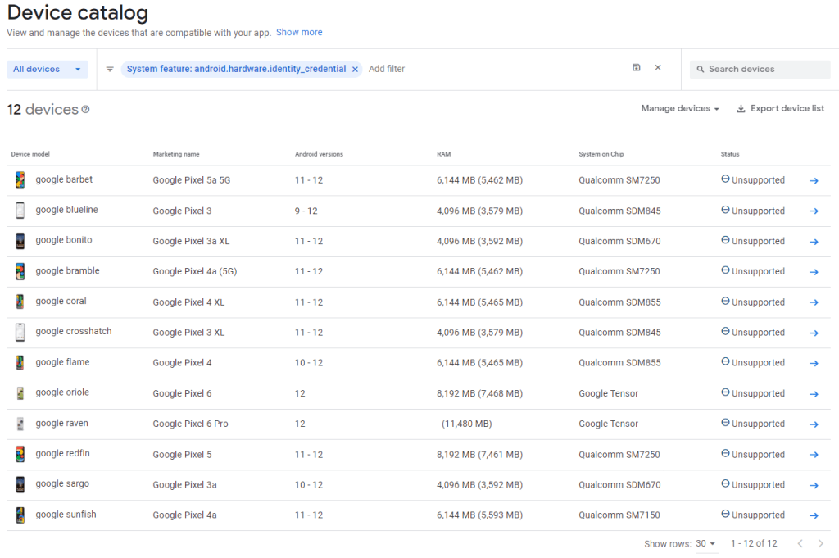839x558 pixels.
Task: Click the google oriole device thumbnail
Action: (20, 392)
